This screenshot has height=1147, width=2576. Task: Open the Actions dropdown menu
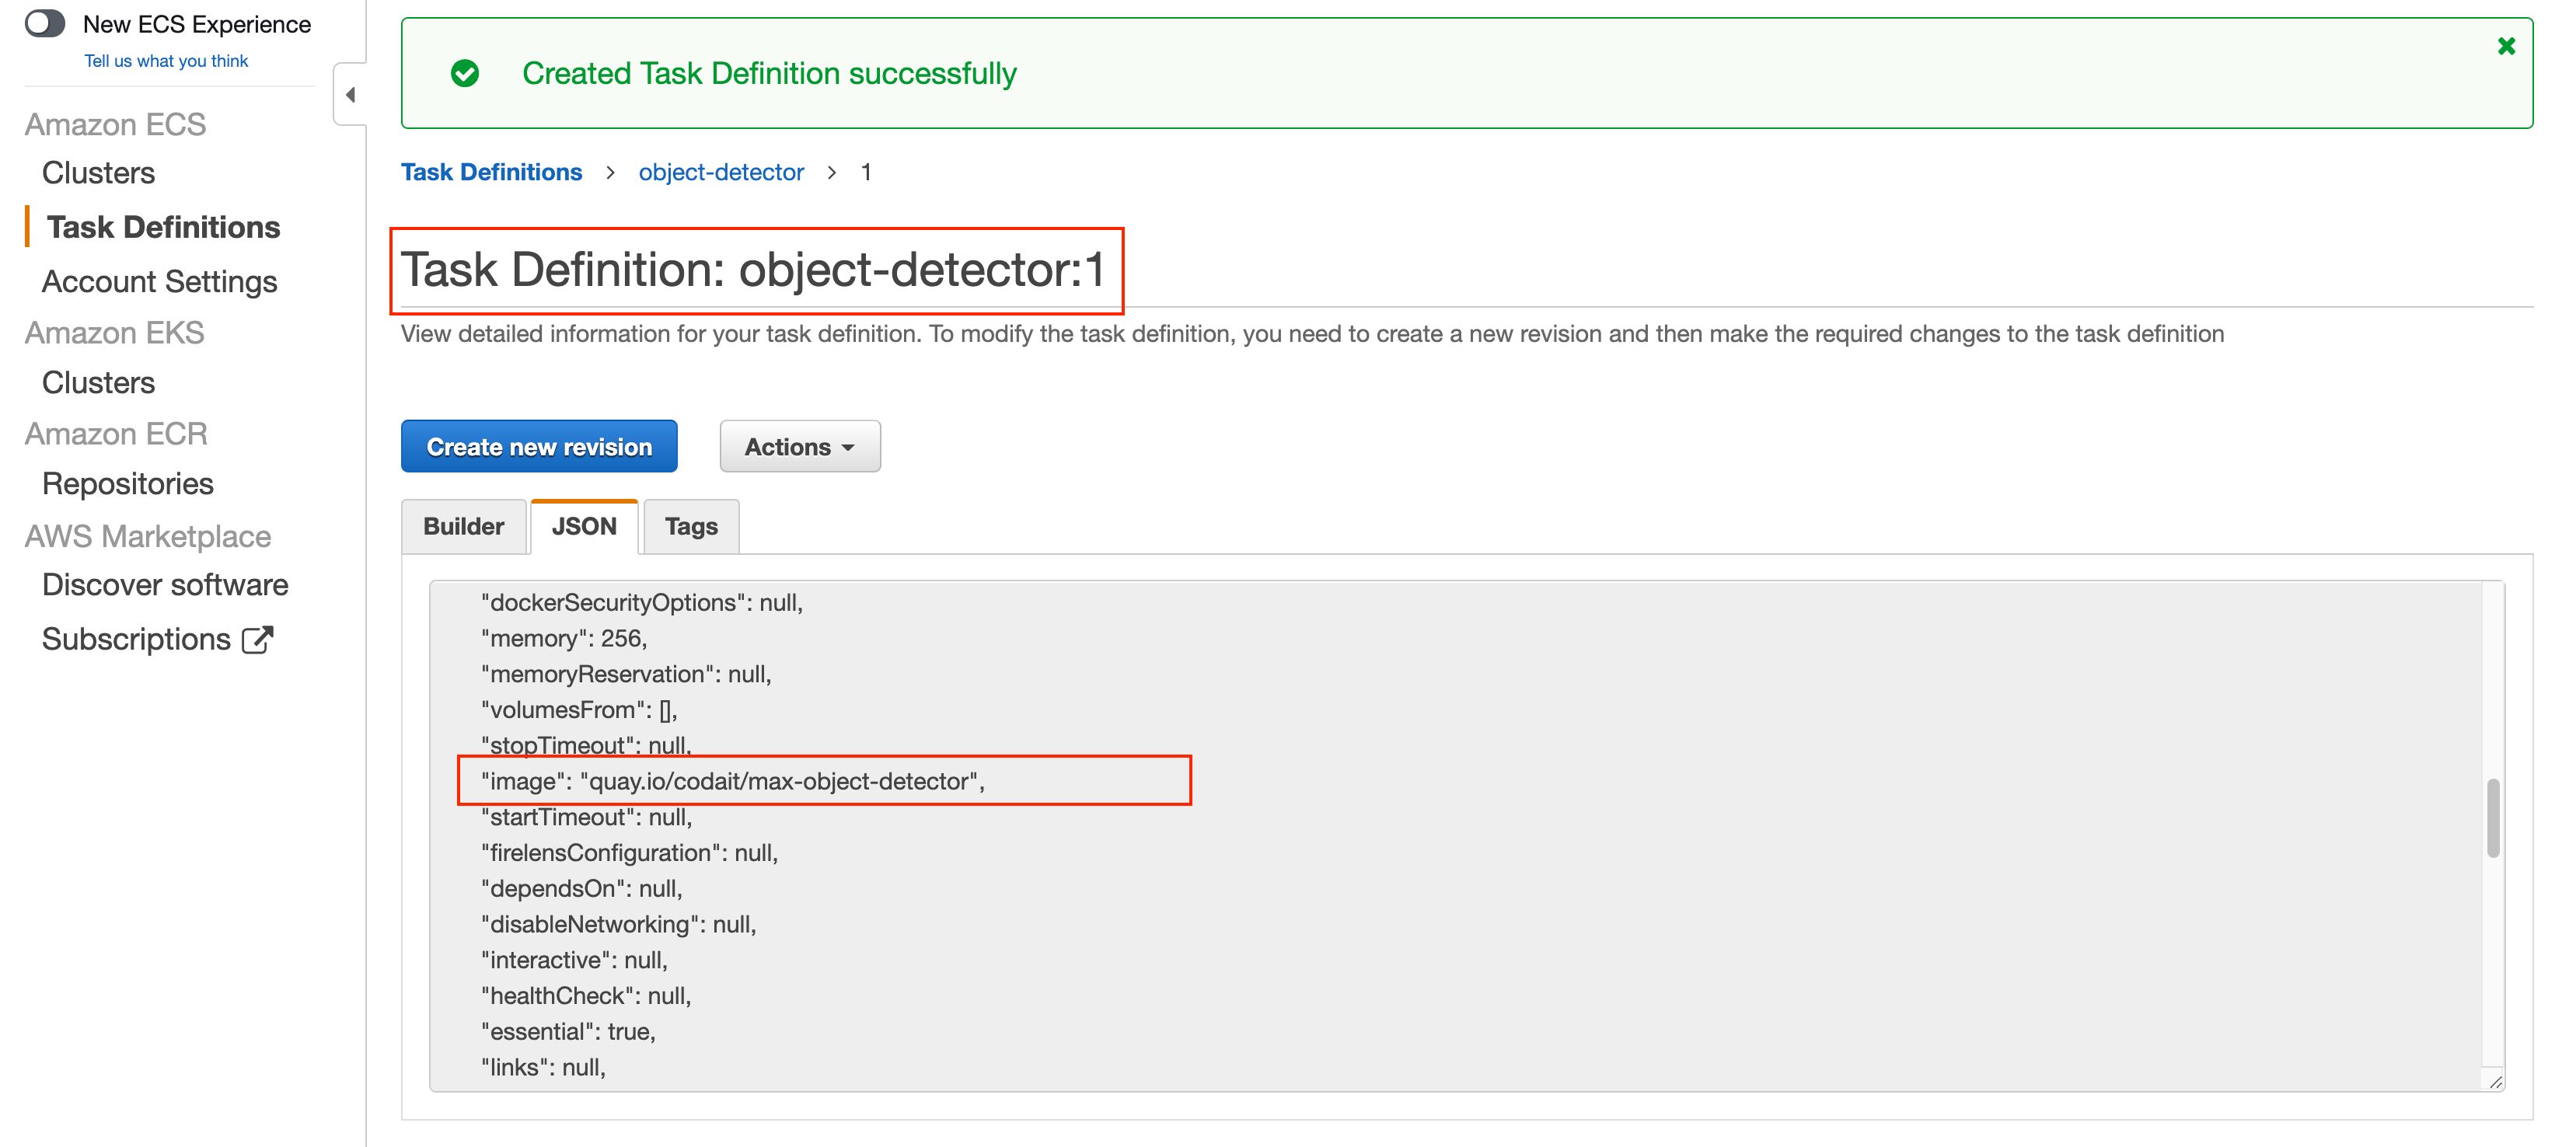[x=799, y=446]
